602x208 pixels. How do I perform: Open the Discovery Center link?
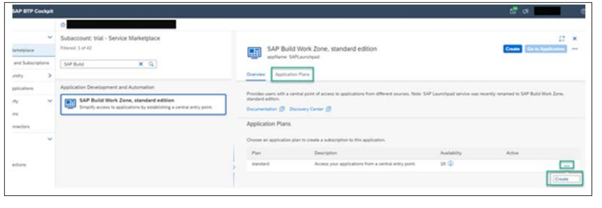coord(307,109)
